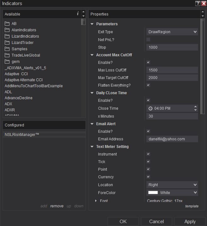Open the Samples folder
Screen dimensions: 207x226
(19, 49)
